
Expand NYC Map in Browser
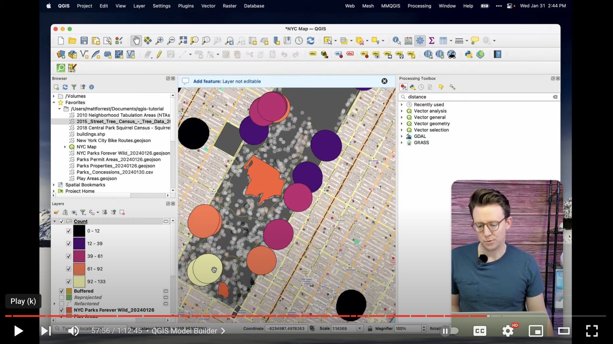65,147
